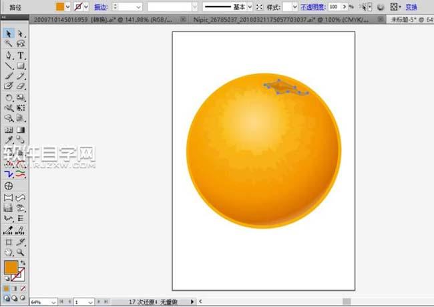Screen dimensions: 434x307
Task: Set paint mode to Gradient
Action: point(15,289)
